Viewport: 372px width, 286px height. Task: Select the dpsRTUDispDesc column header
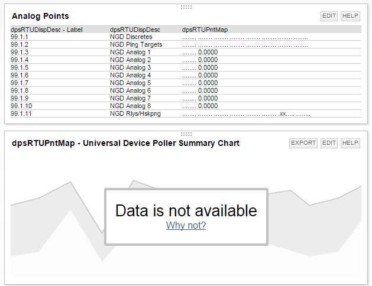pyautogui.click(x=135, y=30)
